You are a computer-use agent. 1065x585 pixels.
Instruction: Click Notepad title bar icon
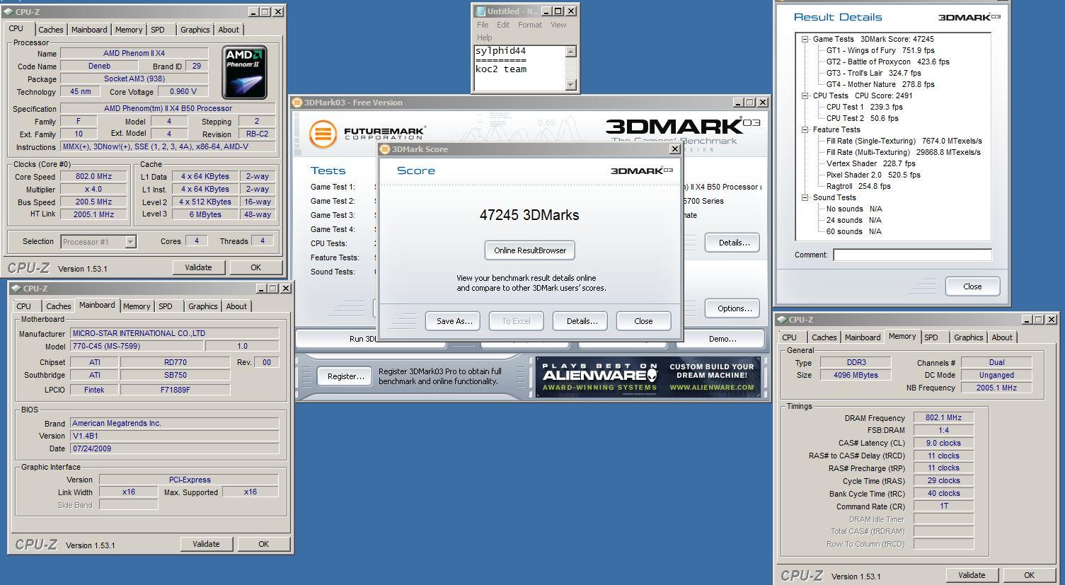(x=481, y=11)
